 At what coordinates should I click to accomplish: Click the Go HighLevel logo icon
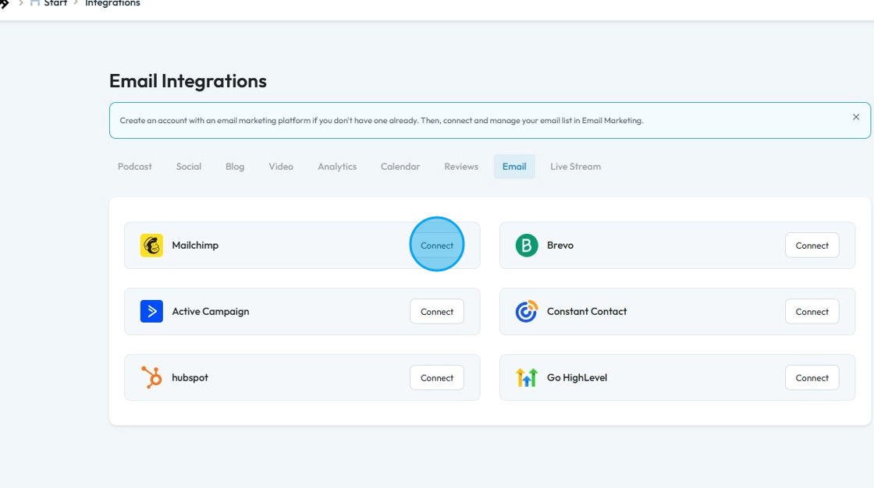527,378
